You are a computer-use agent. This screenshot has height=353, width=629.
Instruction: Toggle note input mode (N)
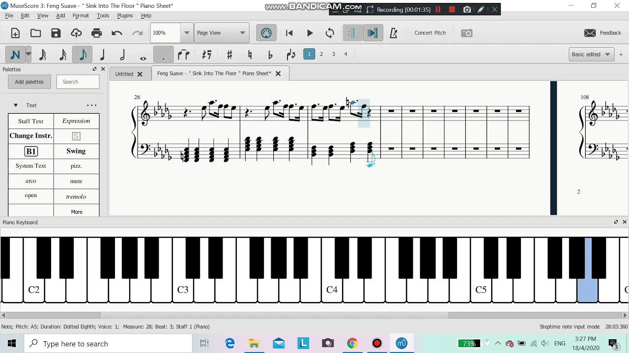click(15, 54)
